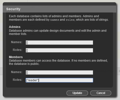Click the Security dialog title bar
This screenshot has height=100, width=120.
pos(59,9)
